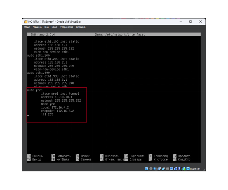Screen dimensions: 228x190
Task: Click the line 'iface eth1.999 inet static'
Action: click(57, 76)
